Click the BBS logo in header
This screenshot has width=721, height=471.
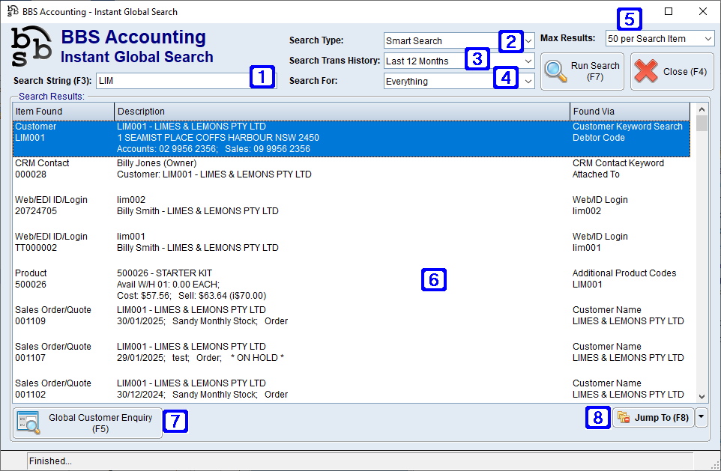[x=31, y=48]
